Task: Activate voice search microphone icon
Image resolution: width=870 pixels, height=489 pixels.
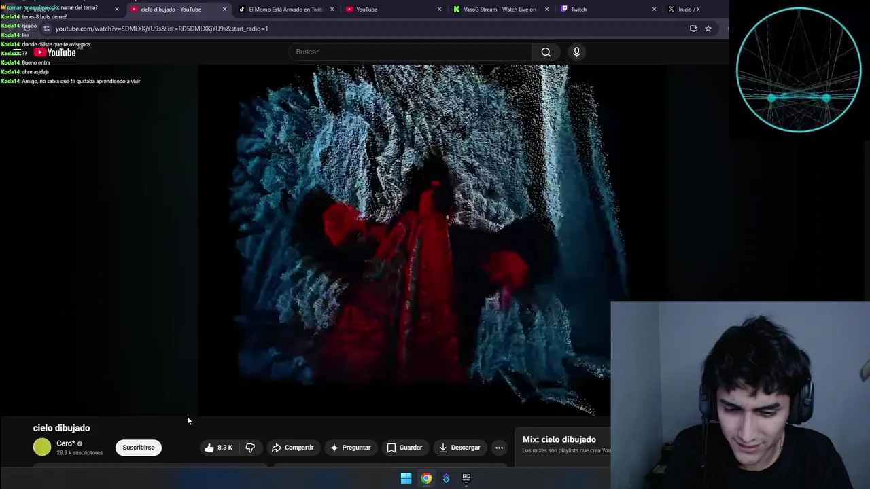Action: (x=576, y=52)
